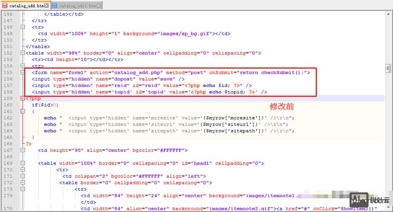Image resolution: width=393 pixels, height=212 pixels.
Task: Collapse the fold at line 148
Action: (23, 27)
